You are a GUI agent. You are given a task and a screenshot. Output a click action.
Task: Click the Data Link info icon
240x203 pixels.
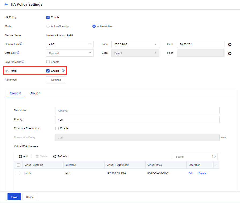18,53
